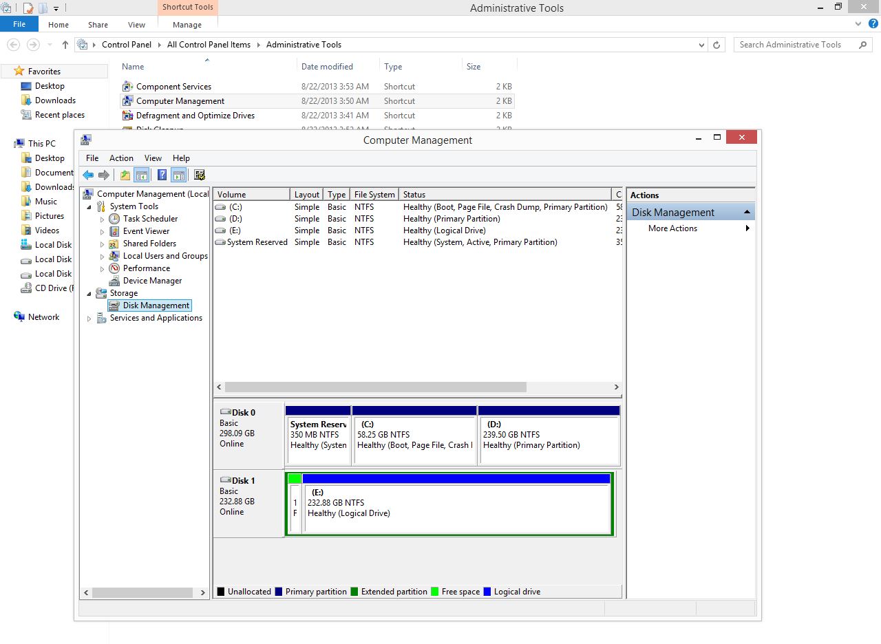Screen dimensions: 881x644
Task: Toggle the Show/Hide Console Tree toolbar icon
Action: click(x=141, y=175)
